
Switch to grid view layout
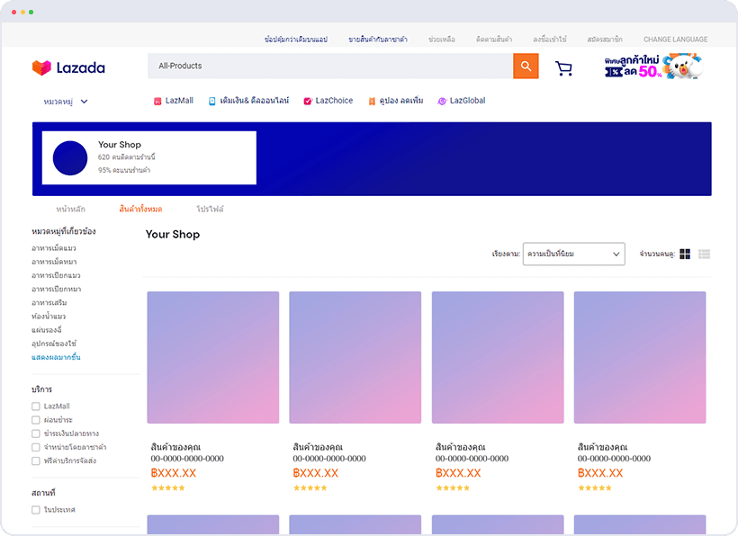pyautogui.click(x=685, y=254)
